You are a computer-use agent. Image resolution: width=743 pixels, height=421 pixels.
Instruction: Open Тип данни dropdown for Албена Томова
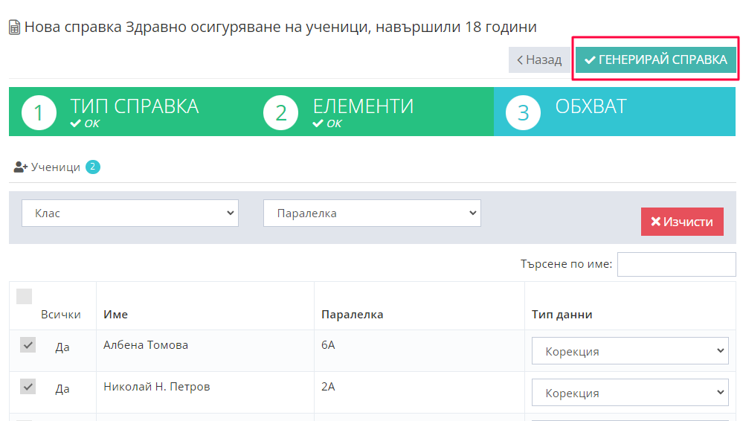click(630, 351)
